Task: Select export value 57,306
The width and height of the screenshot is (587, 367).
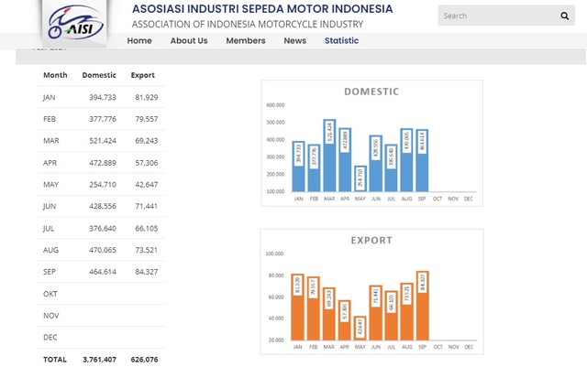Action: click(147, 163)
